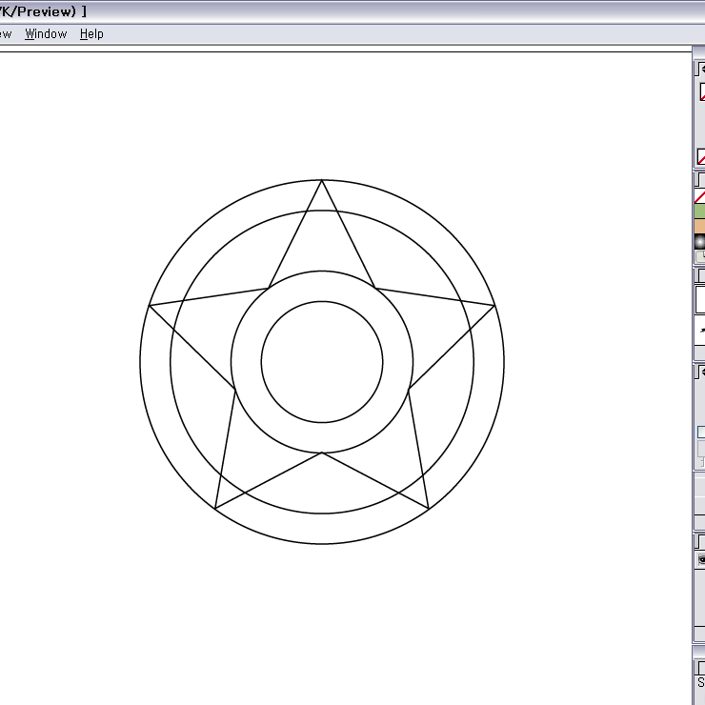Viewport: 705px width, 705px height.
Task: Choose the radial gradient swatch
Action: 700,242
